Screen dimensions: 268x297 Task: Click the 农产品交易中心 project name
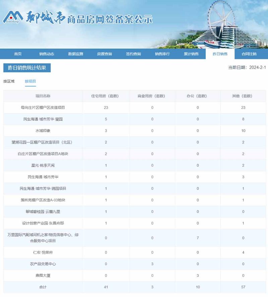(x=43, y=264)
